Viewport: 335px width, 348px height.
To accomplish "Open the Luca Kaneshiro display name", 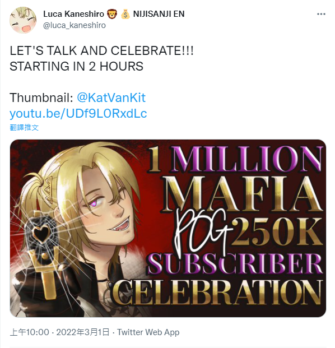I will [x=73, y=14].
